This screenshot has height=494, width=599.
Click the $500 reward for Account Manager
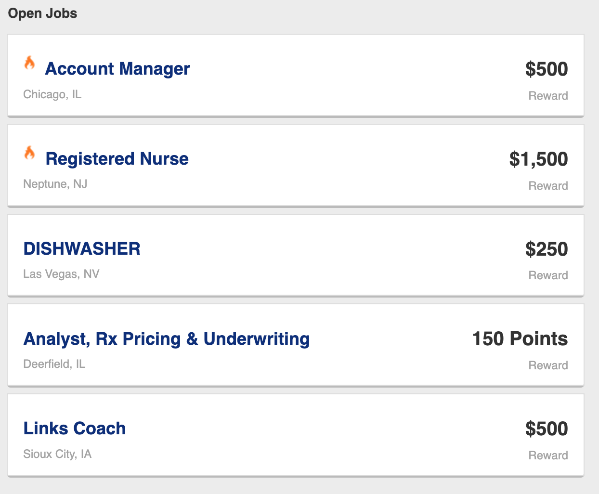547,69
